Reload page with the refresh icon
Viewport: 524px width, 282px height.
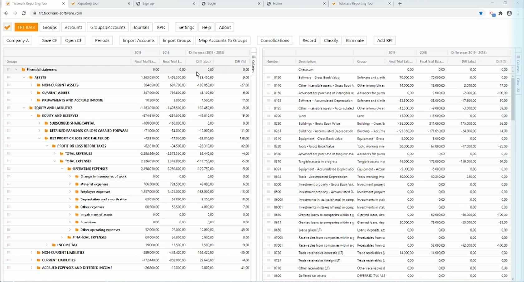[x=24, y=13]
